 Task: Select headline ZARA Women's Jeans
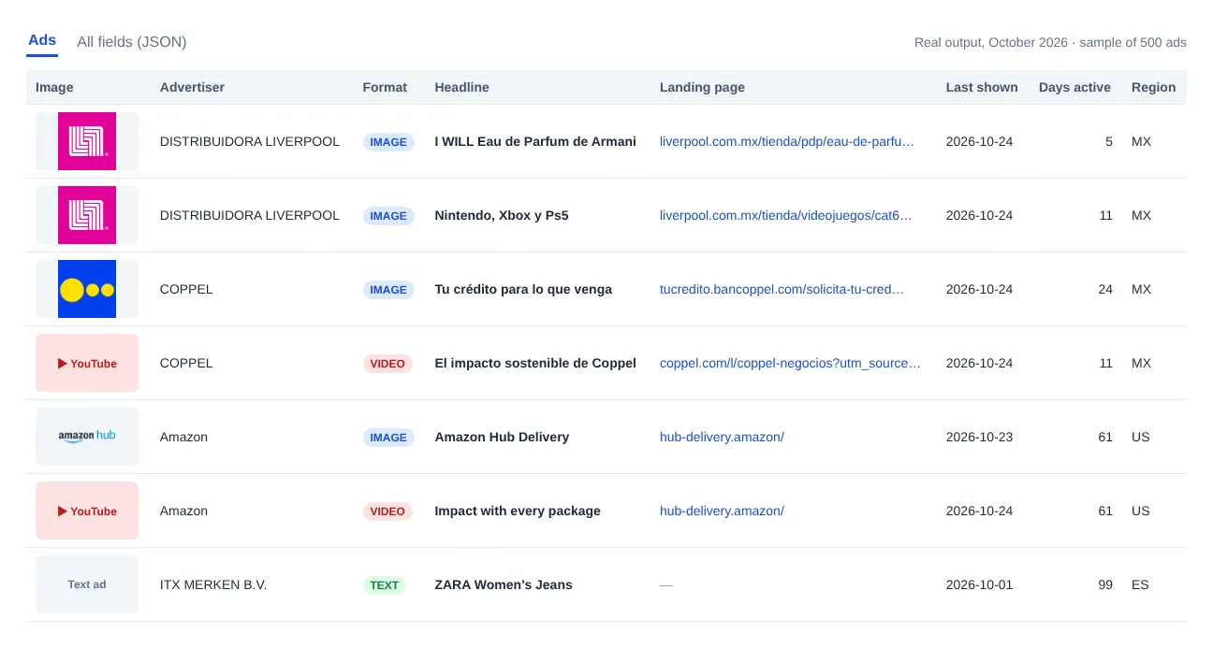(x=504, y=585)
